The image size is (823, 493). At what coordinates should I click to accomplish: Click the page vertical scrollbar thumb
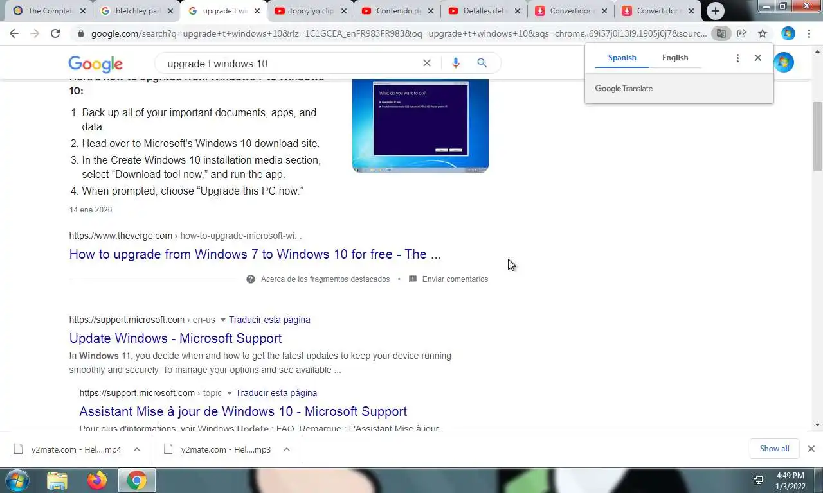click(817, 136)
